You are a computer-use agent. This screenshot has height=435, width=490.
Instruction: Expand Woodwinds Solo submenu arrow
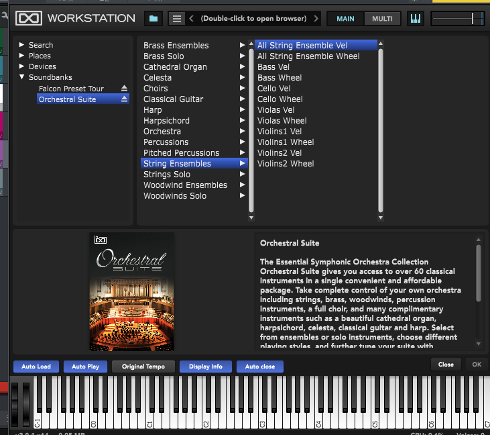pos(242,195)
